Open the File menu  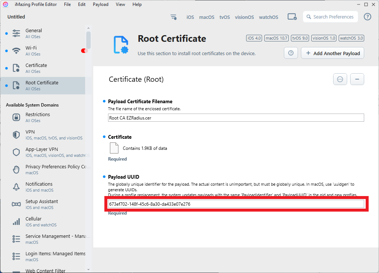pyautogui.click(x=67, y=4)
